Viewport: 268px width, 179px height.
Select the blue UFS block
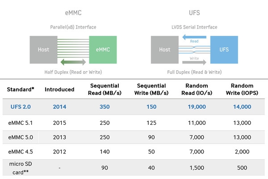pyautogui.click(x=225, y=50)
